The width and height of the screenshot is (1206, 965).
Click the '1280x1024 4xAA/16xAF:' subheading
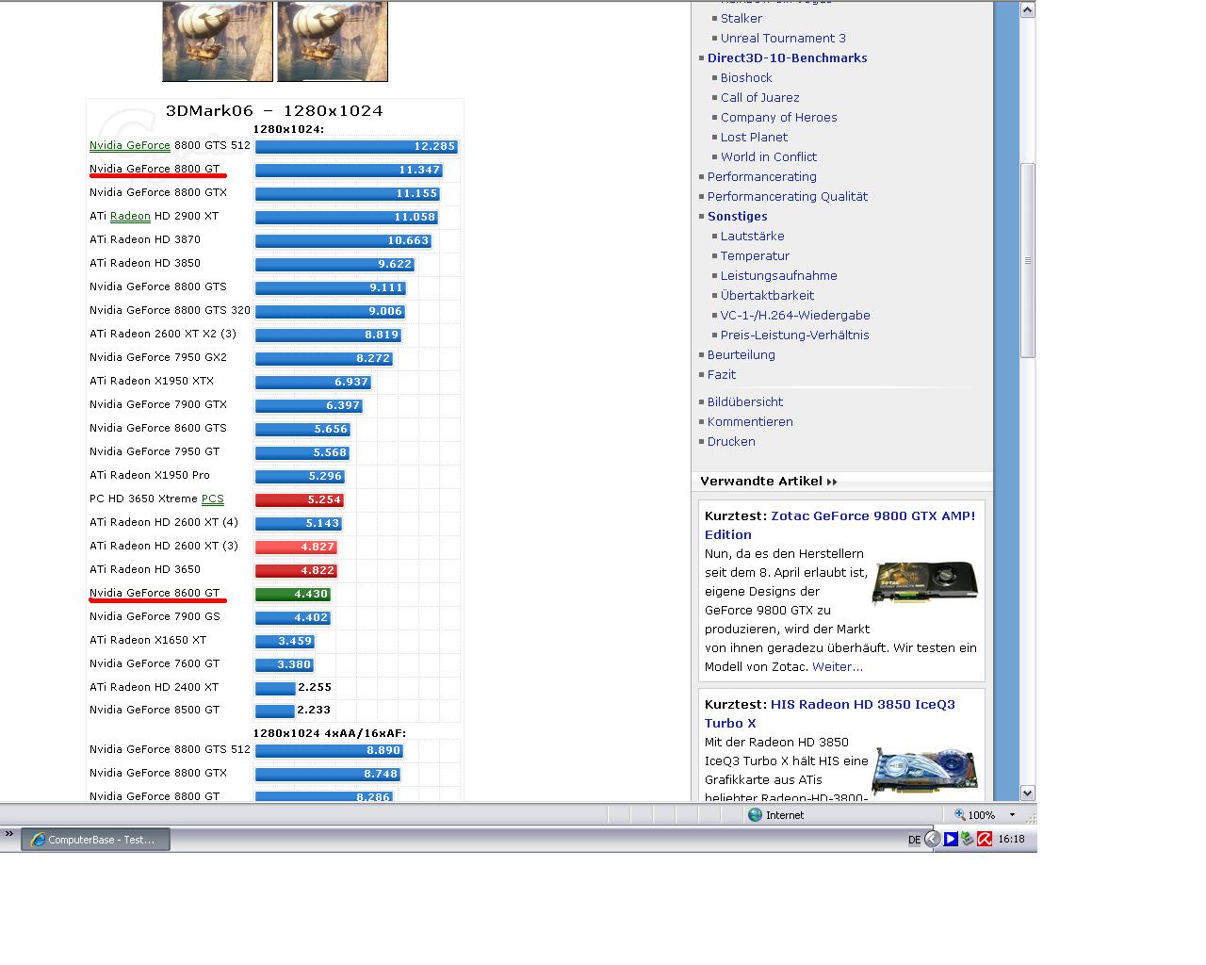[x=330, y=732]
